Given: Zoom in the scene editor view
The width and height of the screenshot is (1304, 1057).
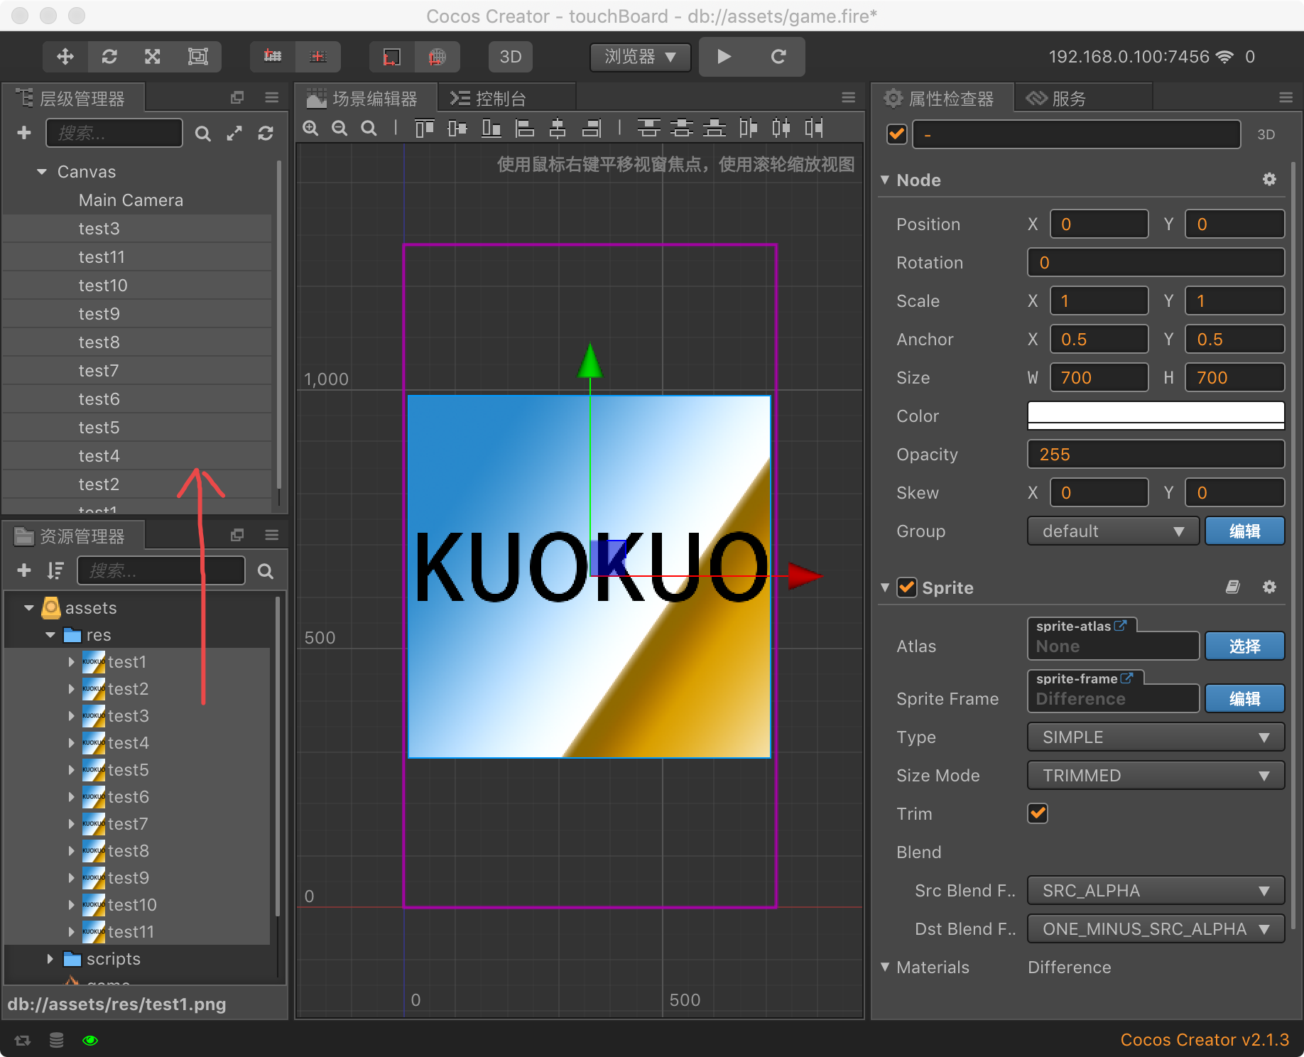Looking at the screenshot, I should point(310,129).
